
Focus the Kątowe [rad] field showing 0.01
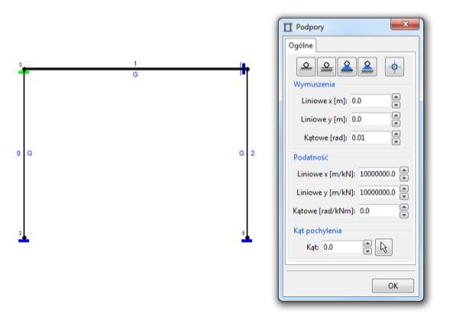point(371,138)
